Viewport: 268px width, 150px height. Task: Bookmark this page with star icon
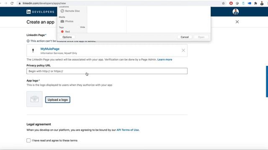(223, 3)
